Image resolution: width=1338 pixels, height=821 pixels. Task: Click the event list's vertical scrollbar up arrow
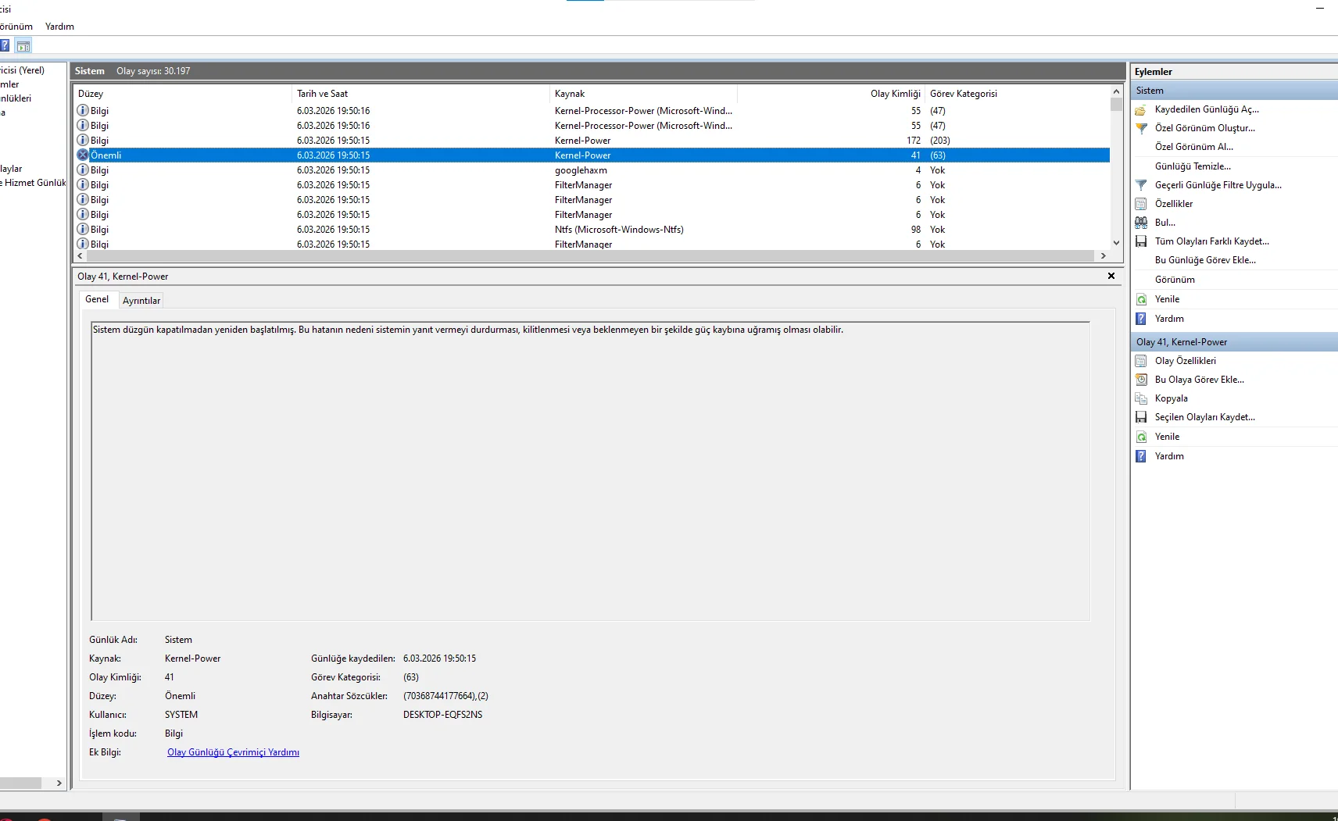tap(1116, 91)
